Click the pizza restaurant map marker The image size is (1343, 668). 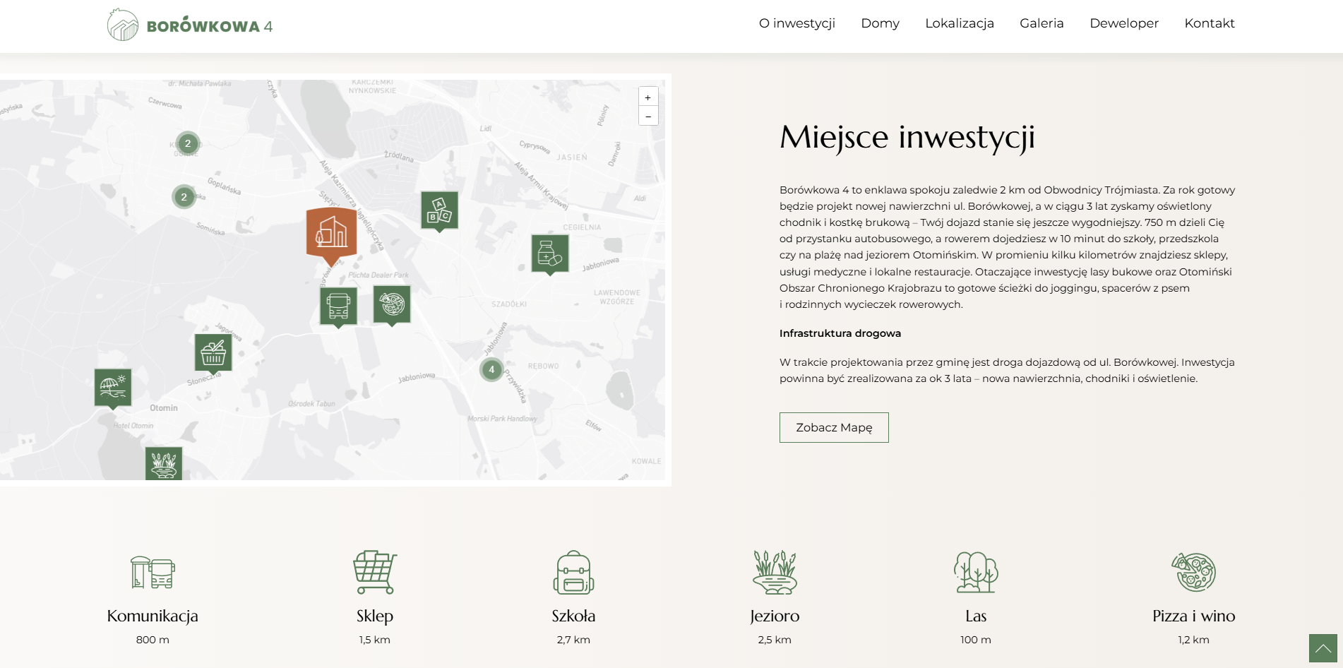pos(392,304)
